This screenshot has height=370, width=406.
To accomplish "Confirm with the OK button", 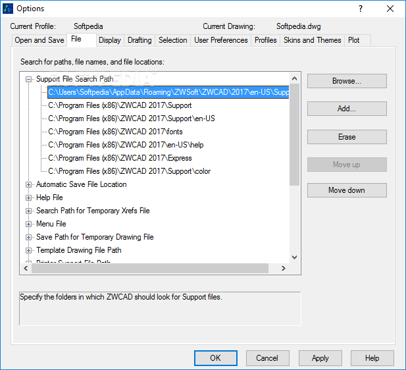I will pyautogui.click(x=216, y=358).
